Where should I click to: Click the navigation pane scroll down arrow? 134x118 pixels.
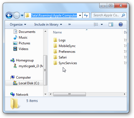point(45,94)
